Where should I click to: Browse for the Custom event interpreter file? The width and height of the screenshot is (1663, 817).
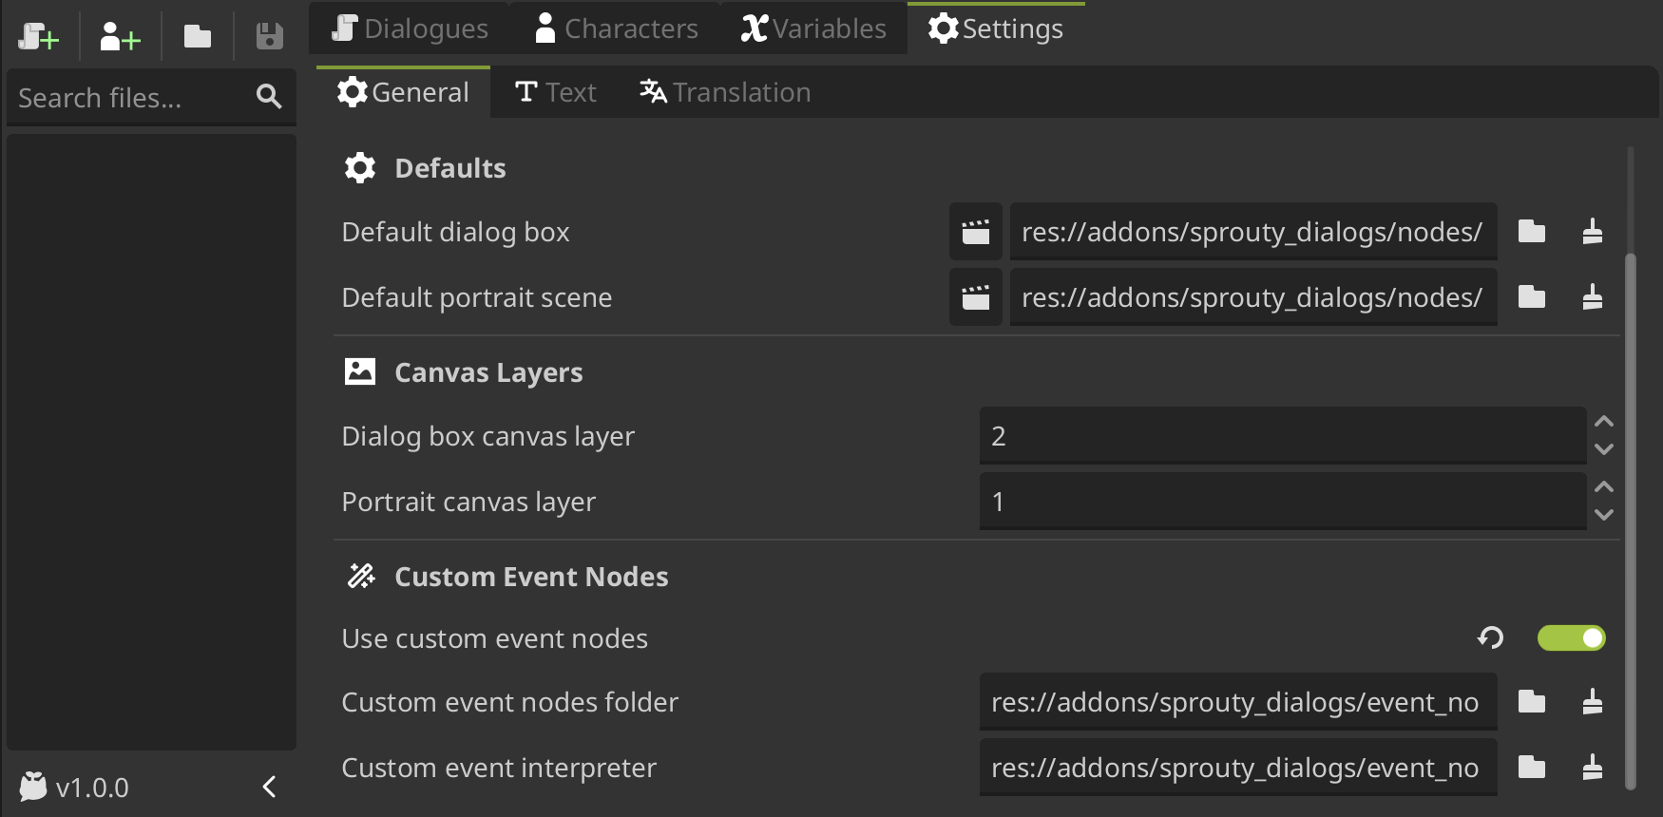pyautogui.click(x=1532, y=768)
